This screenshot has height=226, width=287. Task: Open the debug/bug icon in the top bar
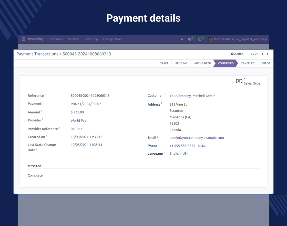pyautogui.click(x=182, y=39)
